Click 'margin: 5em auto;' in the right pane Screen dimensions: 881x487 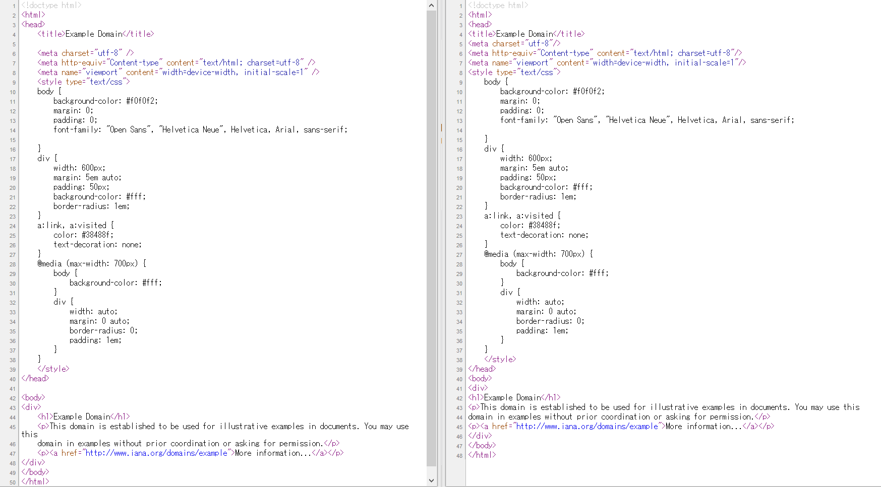click(x=535, y=168)
